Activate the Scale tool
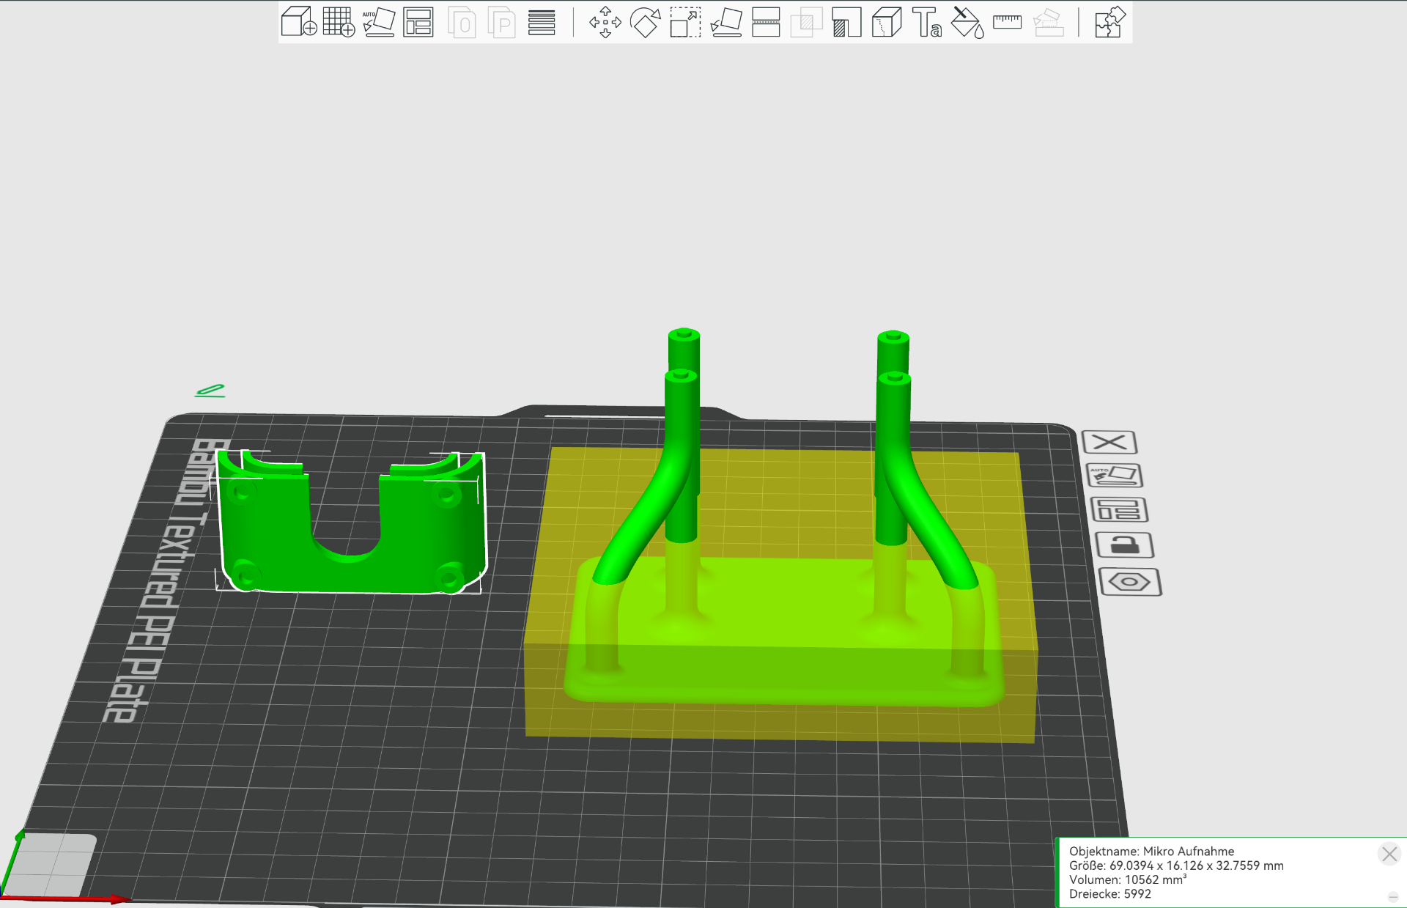Image resolution: width=1407 pixels, height=908 pixels. 686,22
